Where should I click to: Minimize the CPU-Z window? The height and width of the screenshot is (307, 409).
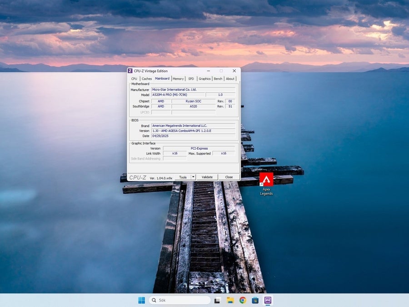pyautogui.click(x=209, y=71)
